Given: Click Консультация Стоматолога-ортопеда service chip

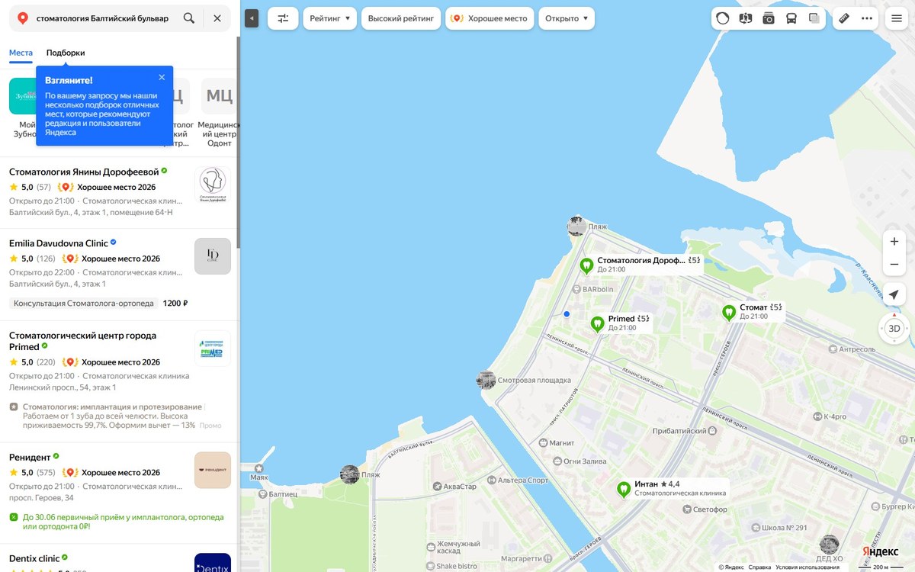Looking at the screenshot, I should click(84, 303).
